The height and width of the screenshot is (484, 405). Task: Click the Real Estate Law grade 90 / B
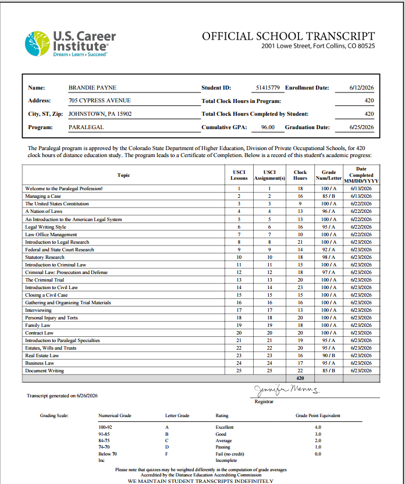pos(328,355)
